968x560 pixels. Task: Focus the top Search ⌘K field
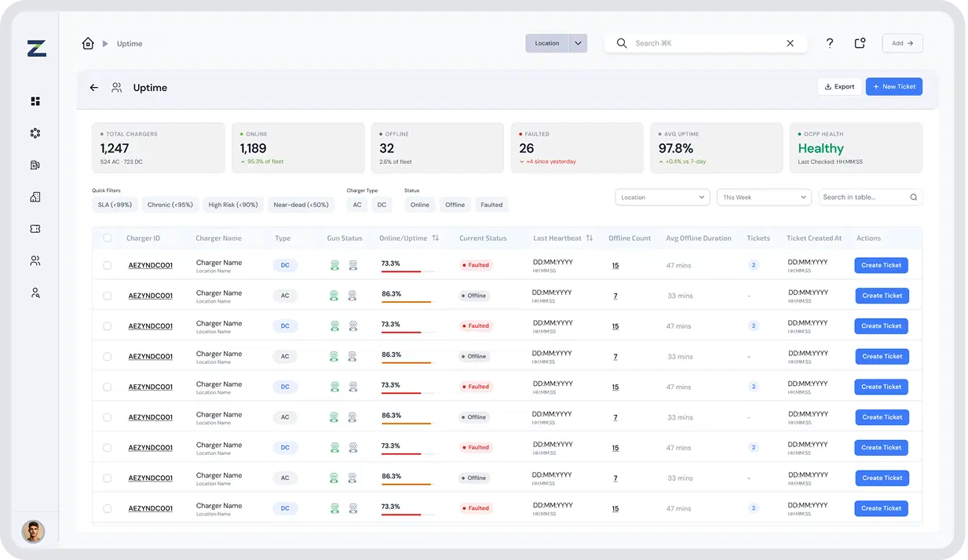[706, 43]
